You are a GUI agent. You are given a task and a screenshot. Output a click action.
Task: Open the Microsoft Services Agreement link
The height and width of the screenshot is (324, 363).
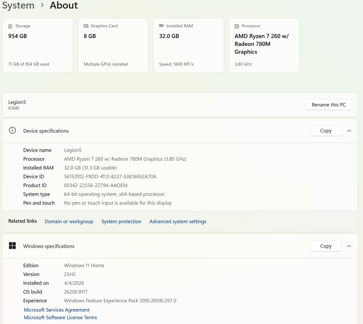57,310
